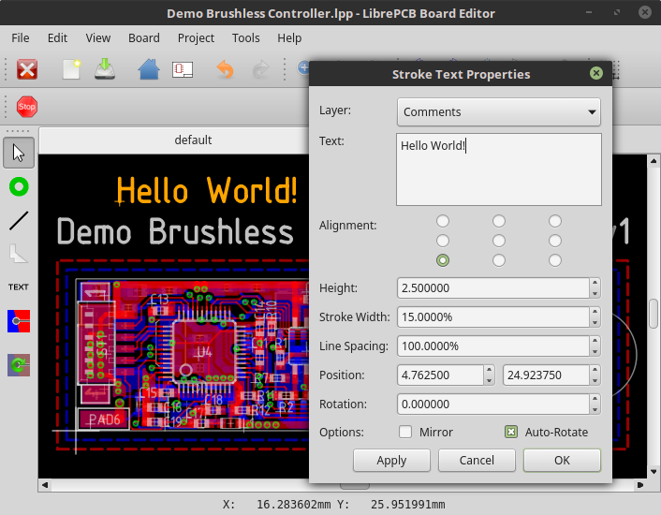Screen dimensions: 661x515
Task: Click the red Stop command icon
Action: pyautogui.click(x=27, y=107)
